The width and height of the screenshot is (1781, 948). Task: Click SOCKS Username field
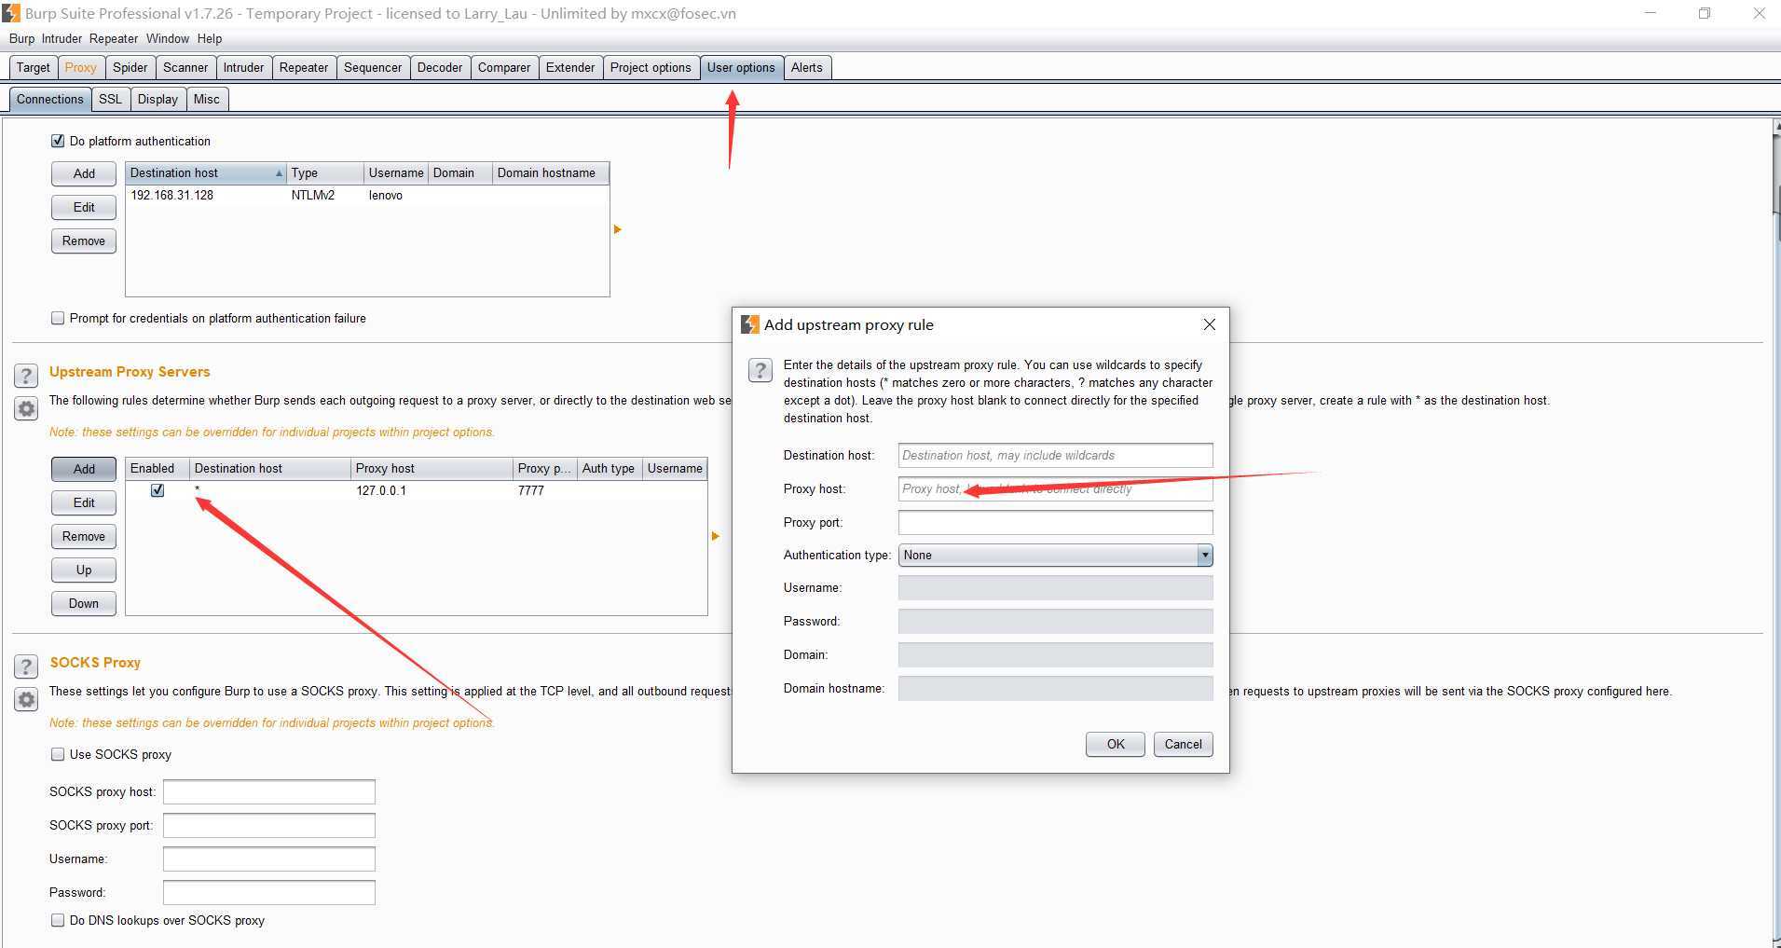coord(268,859)
